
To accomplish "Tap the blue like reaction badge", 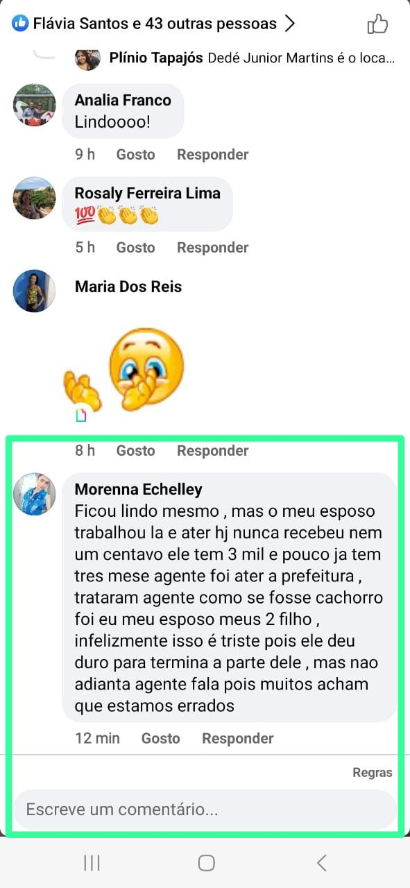I will [20, 24].
